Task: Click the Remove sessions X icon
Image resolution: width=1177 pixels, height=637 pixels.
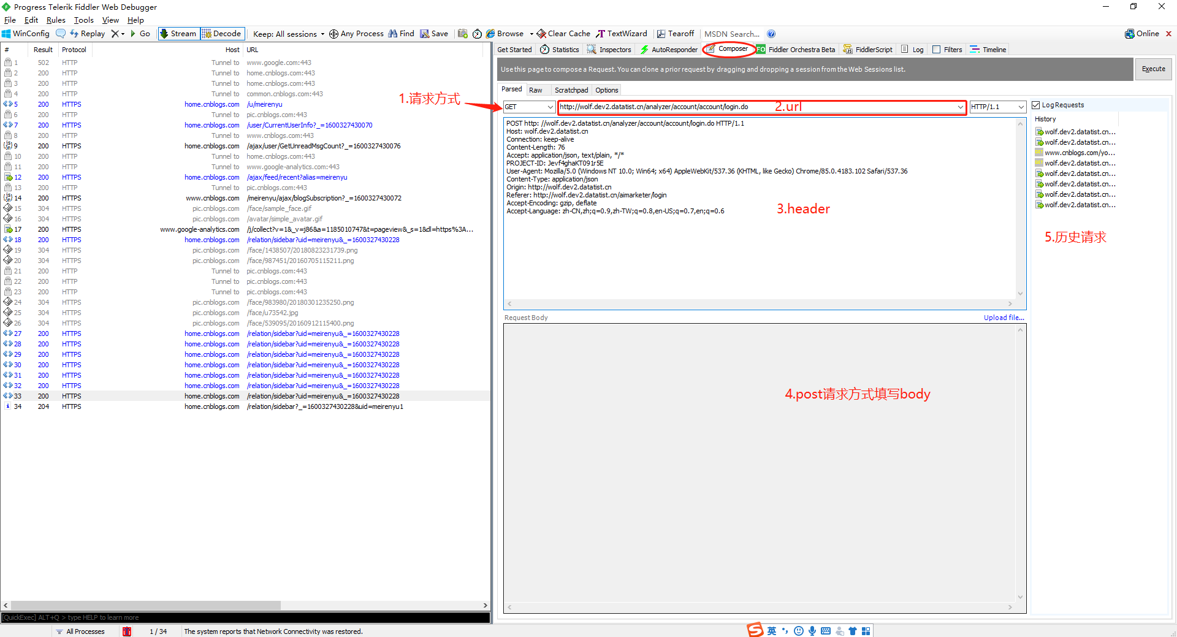Action: click(x=115, y=34)
